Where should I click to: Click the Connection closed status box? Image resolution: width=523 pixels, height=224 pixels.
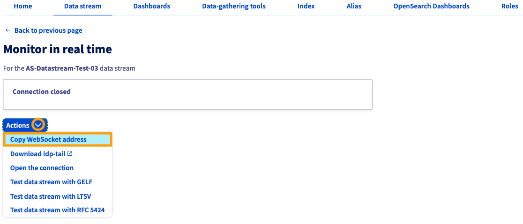pos(188,94)
